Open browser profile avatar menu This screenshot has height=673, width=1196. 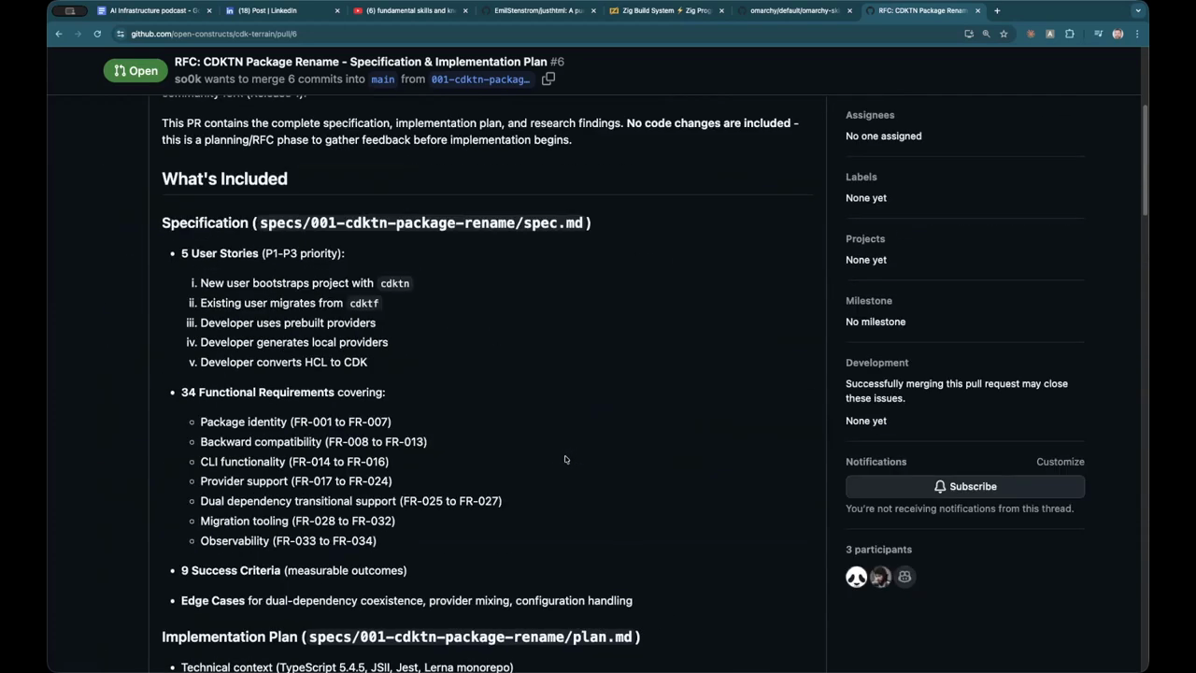[x=1118, y=34]
